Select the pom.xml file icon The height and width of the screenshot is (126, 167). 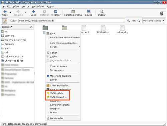coord(84,28)
